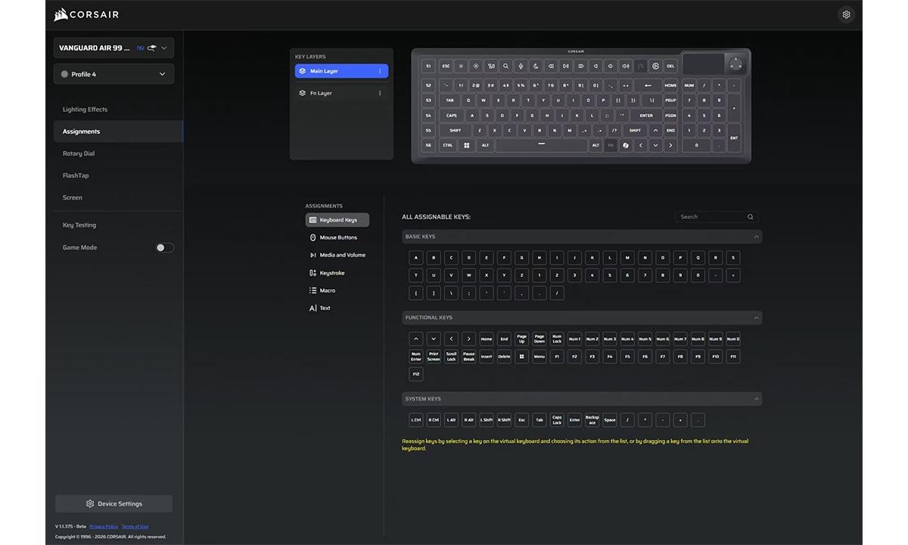The height and width of the screenshot is (545, 908).
Task: Open the Fn Layer three-dot menu
Action: point(380,93)
